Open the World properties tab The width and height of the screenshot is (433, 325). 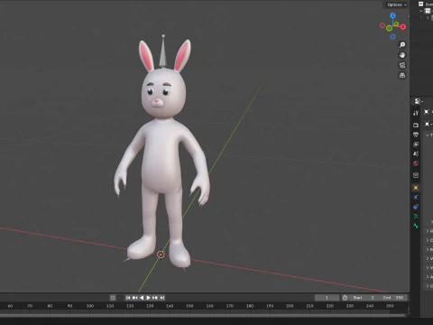pyautogui.click(x=416, y=163)
